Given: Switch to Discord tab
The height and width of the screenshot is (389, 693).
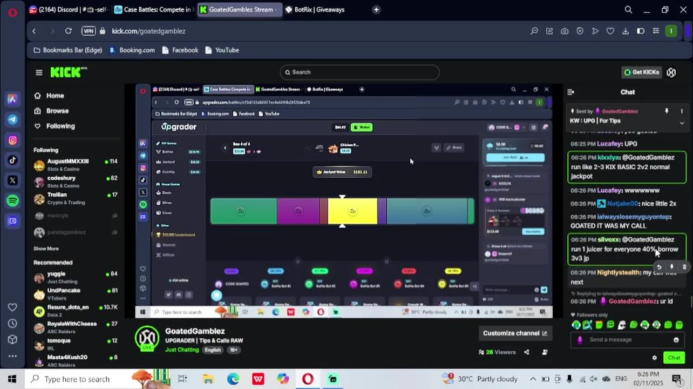Looking at the screenshot, I should pyautogui.click(x=69, y=10).
